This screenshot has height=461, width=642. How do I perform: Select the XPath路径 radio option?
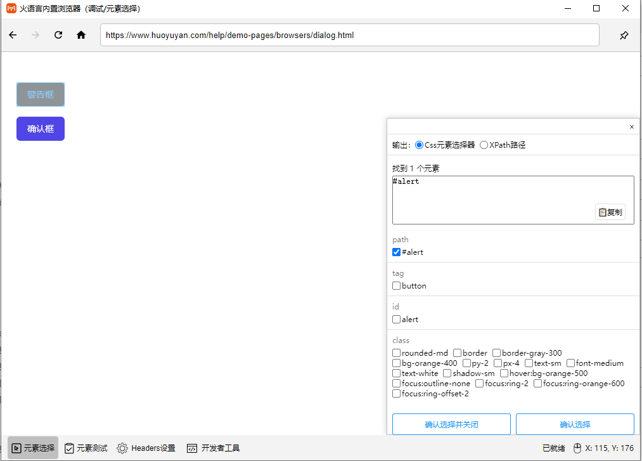pyautogui.click(x=483, y=145)
